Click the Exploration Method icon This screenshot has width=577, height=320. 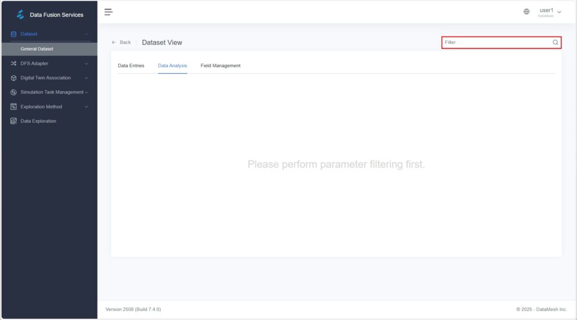click(x=14, y=106)
